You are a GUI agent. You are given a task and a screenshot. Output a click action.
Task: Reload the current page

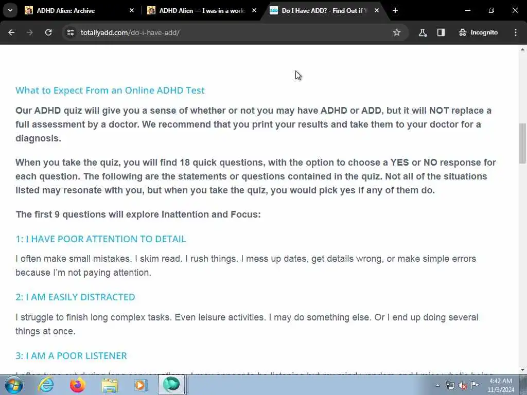click(x=48, y=32)
